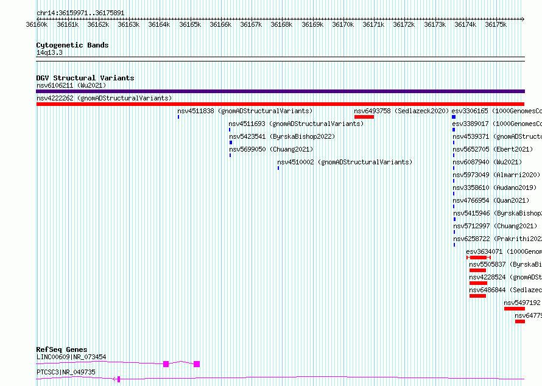Click nsv5699050 (Chuang2021) label
Viewport: 542px width, 386px height.
[271, 149]
